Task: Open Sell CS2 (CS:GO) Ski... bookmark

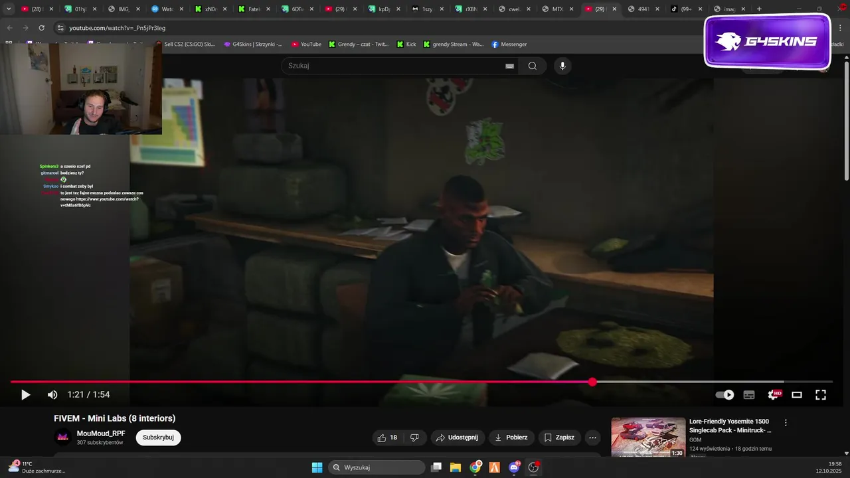Action: pos(185,44)
